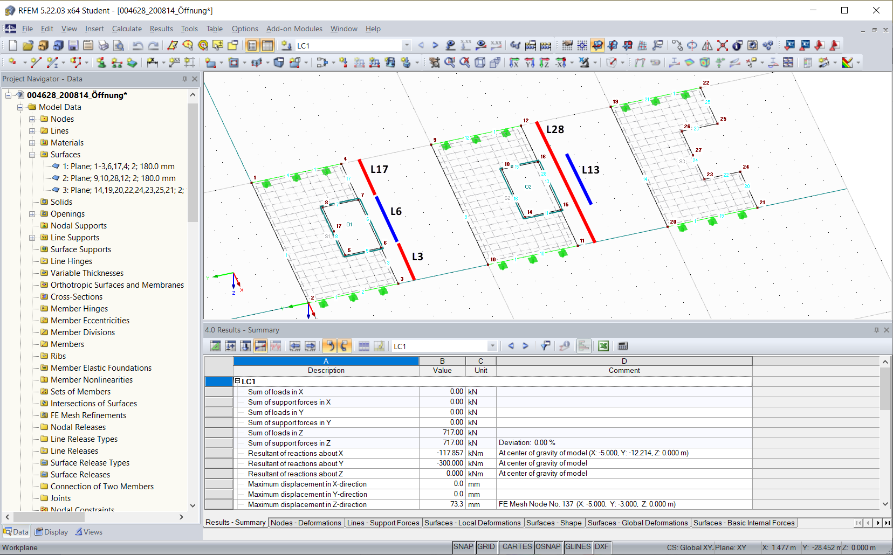The width and height of the screenshot is (893, 555).
Task: Click the View in Z direction icon
Action: coord(545,63)
